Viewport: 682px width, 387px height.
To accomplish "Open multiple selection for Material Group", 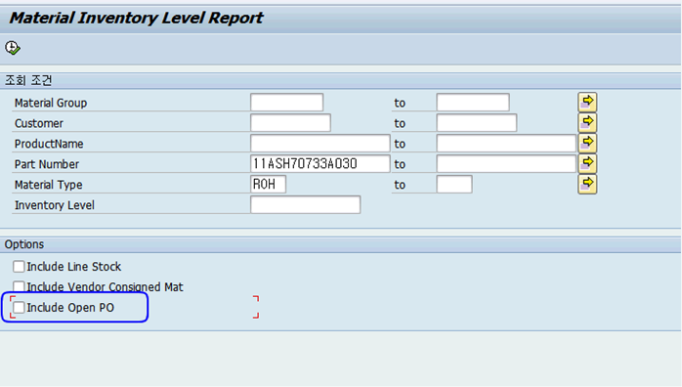I will click(587, 103).
